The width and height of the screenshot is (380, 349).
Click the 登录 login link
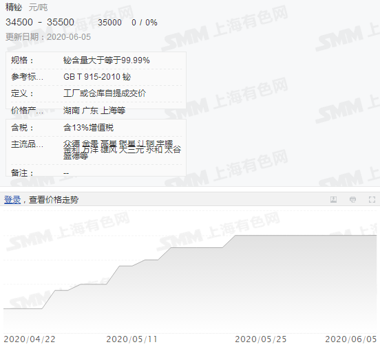[x=12, y=200]
